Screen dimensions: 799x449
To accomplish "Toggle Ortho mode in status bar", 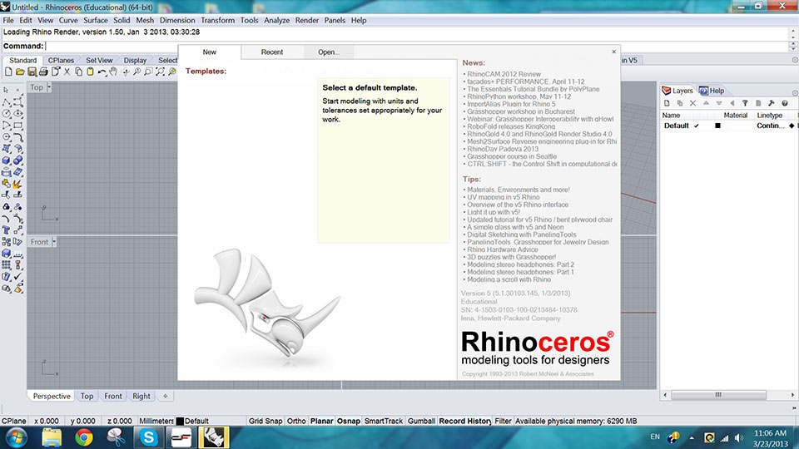I will [x=296, y=422].
